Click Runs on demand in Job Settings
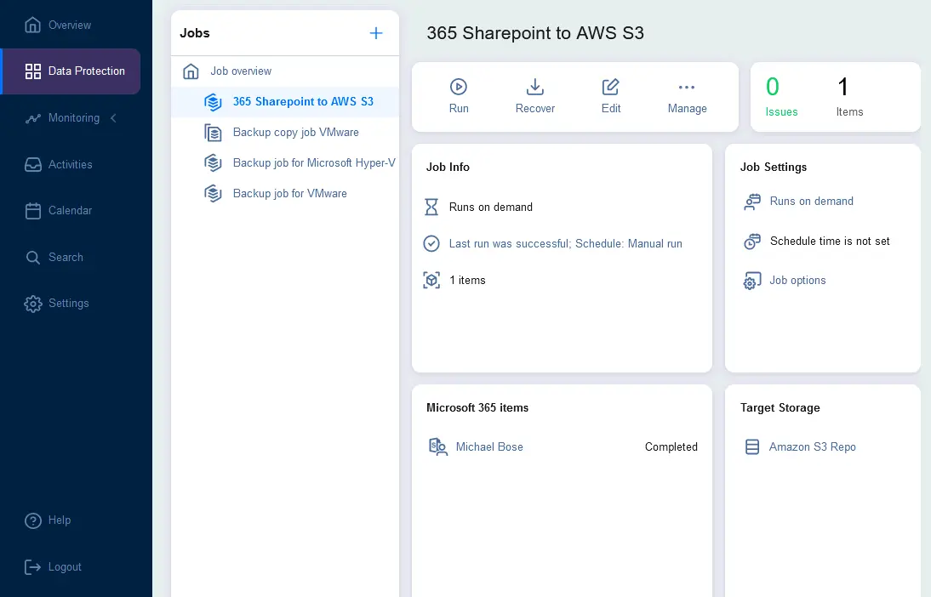Viewport: 931px width, 597px height. [811, 202]
